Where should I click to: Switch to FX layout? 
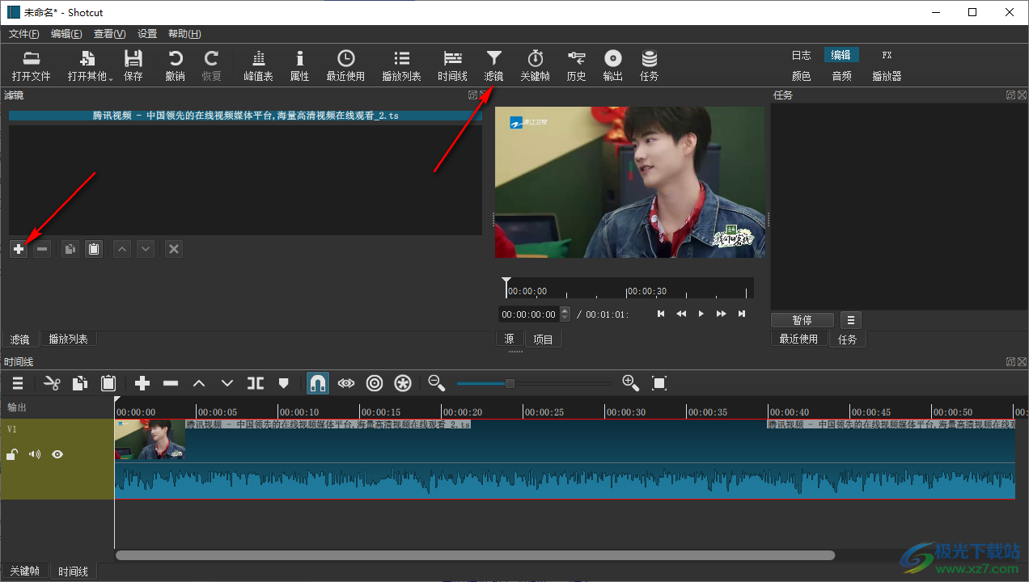coord(887,55)
